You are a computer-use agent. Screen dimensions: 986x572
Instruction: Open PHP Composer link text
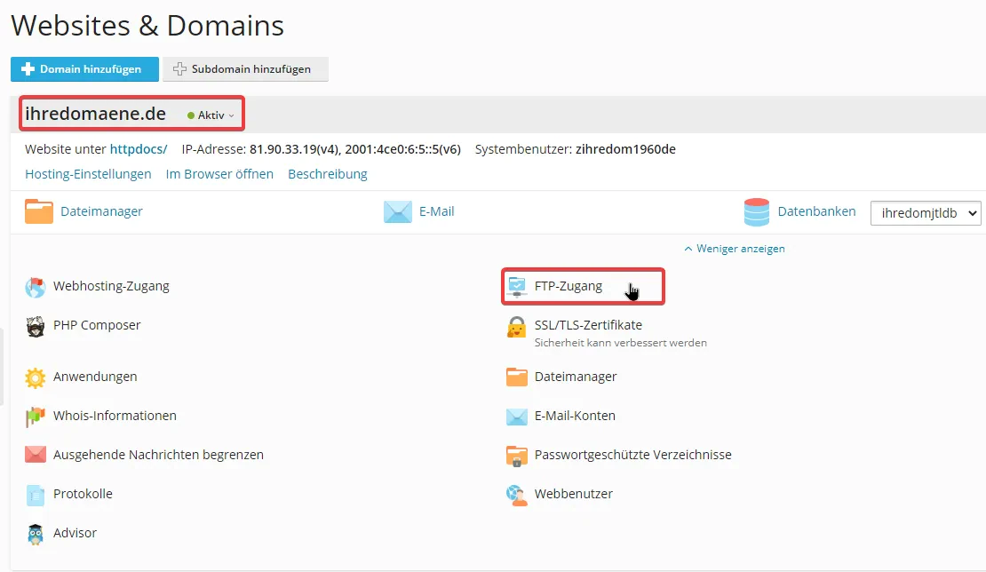(97, 325)
